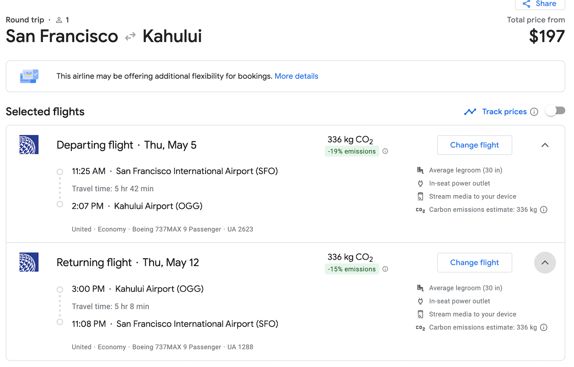Select the United logo on the returning flight
Image resolution: width=574 pixels, height=367 pixels.
[x=29, y=262]
